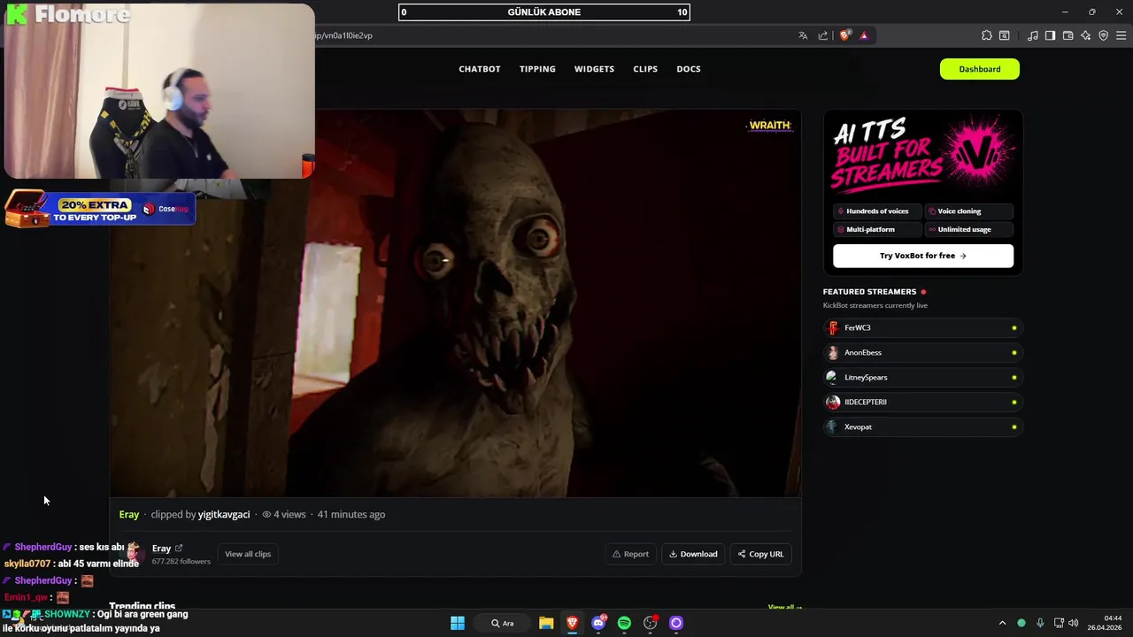Screen dimensions: 1133x637
Task: Click the 677.282 followers count
Action: pyautogui.click(x=181, y=561)
